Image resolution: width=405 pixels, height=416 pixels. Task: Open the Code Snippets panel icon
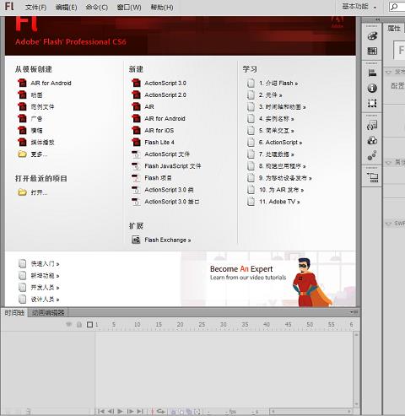pos(372,125)
